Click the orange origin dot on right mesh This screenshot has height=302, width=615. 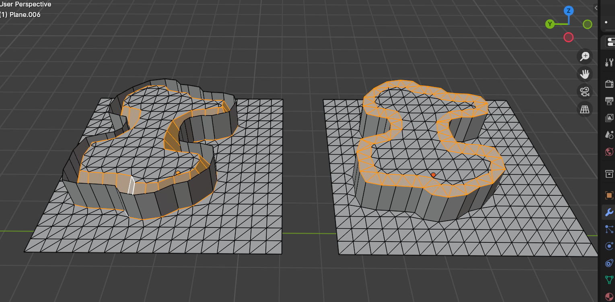pos(433,175)
